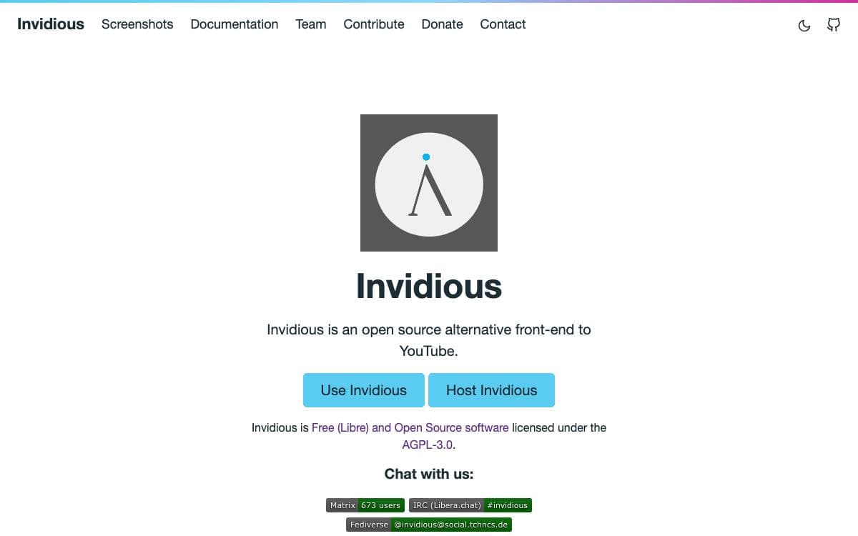Open the Contact nav link
Image resolution: width=858 pixels, height=536 pixels.
503,24
